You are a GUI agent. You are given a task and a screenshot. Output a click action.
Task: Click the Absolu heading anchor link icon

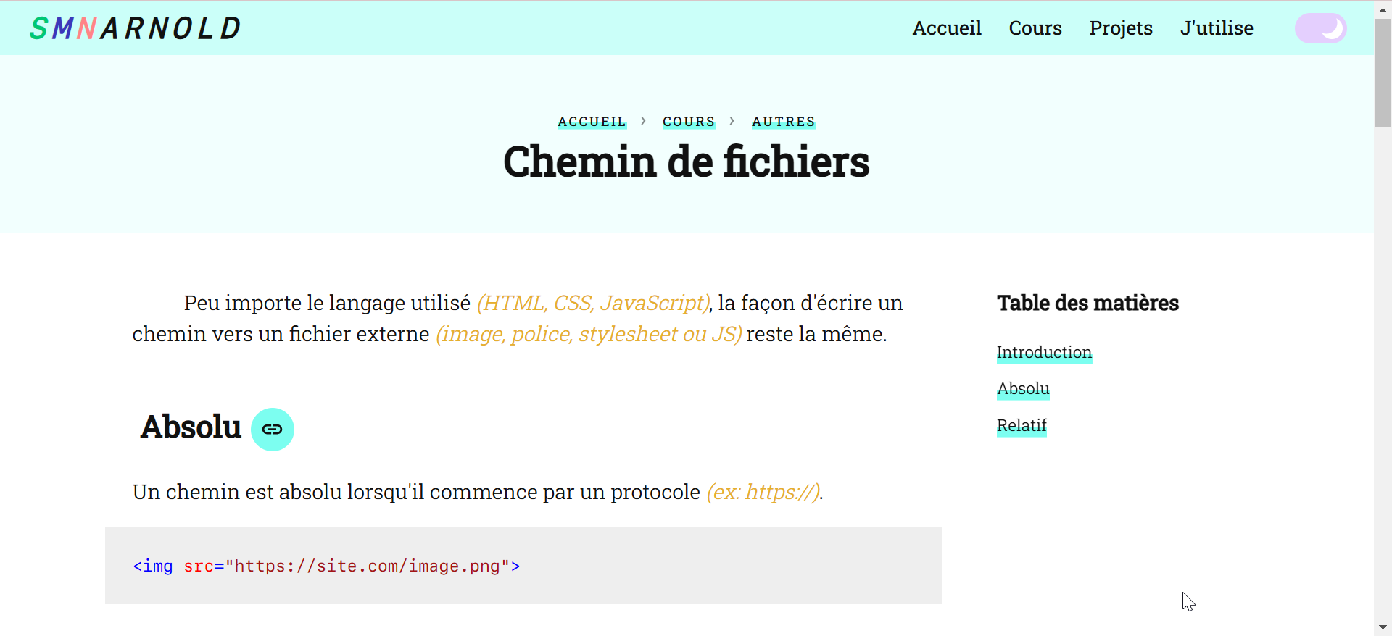(272, 430)
